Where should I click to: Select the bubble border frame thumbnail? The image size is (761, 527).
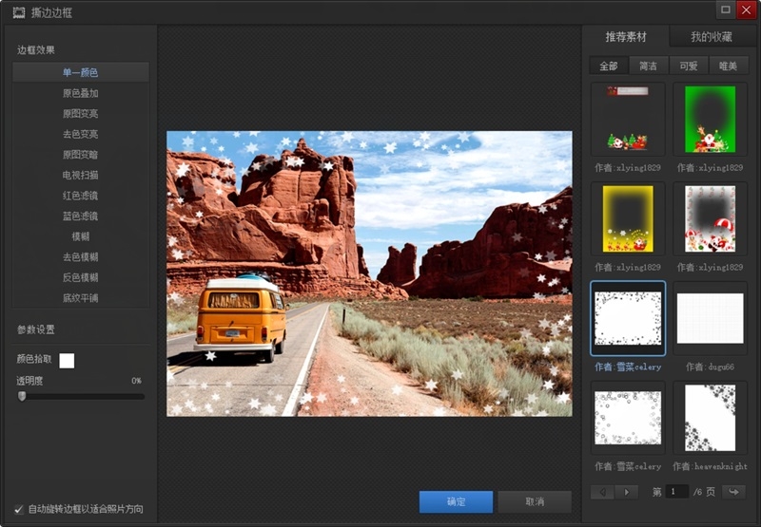[x=628, y=418]
